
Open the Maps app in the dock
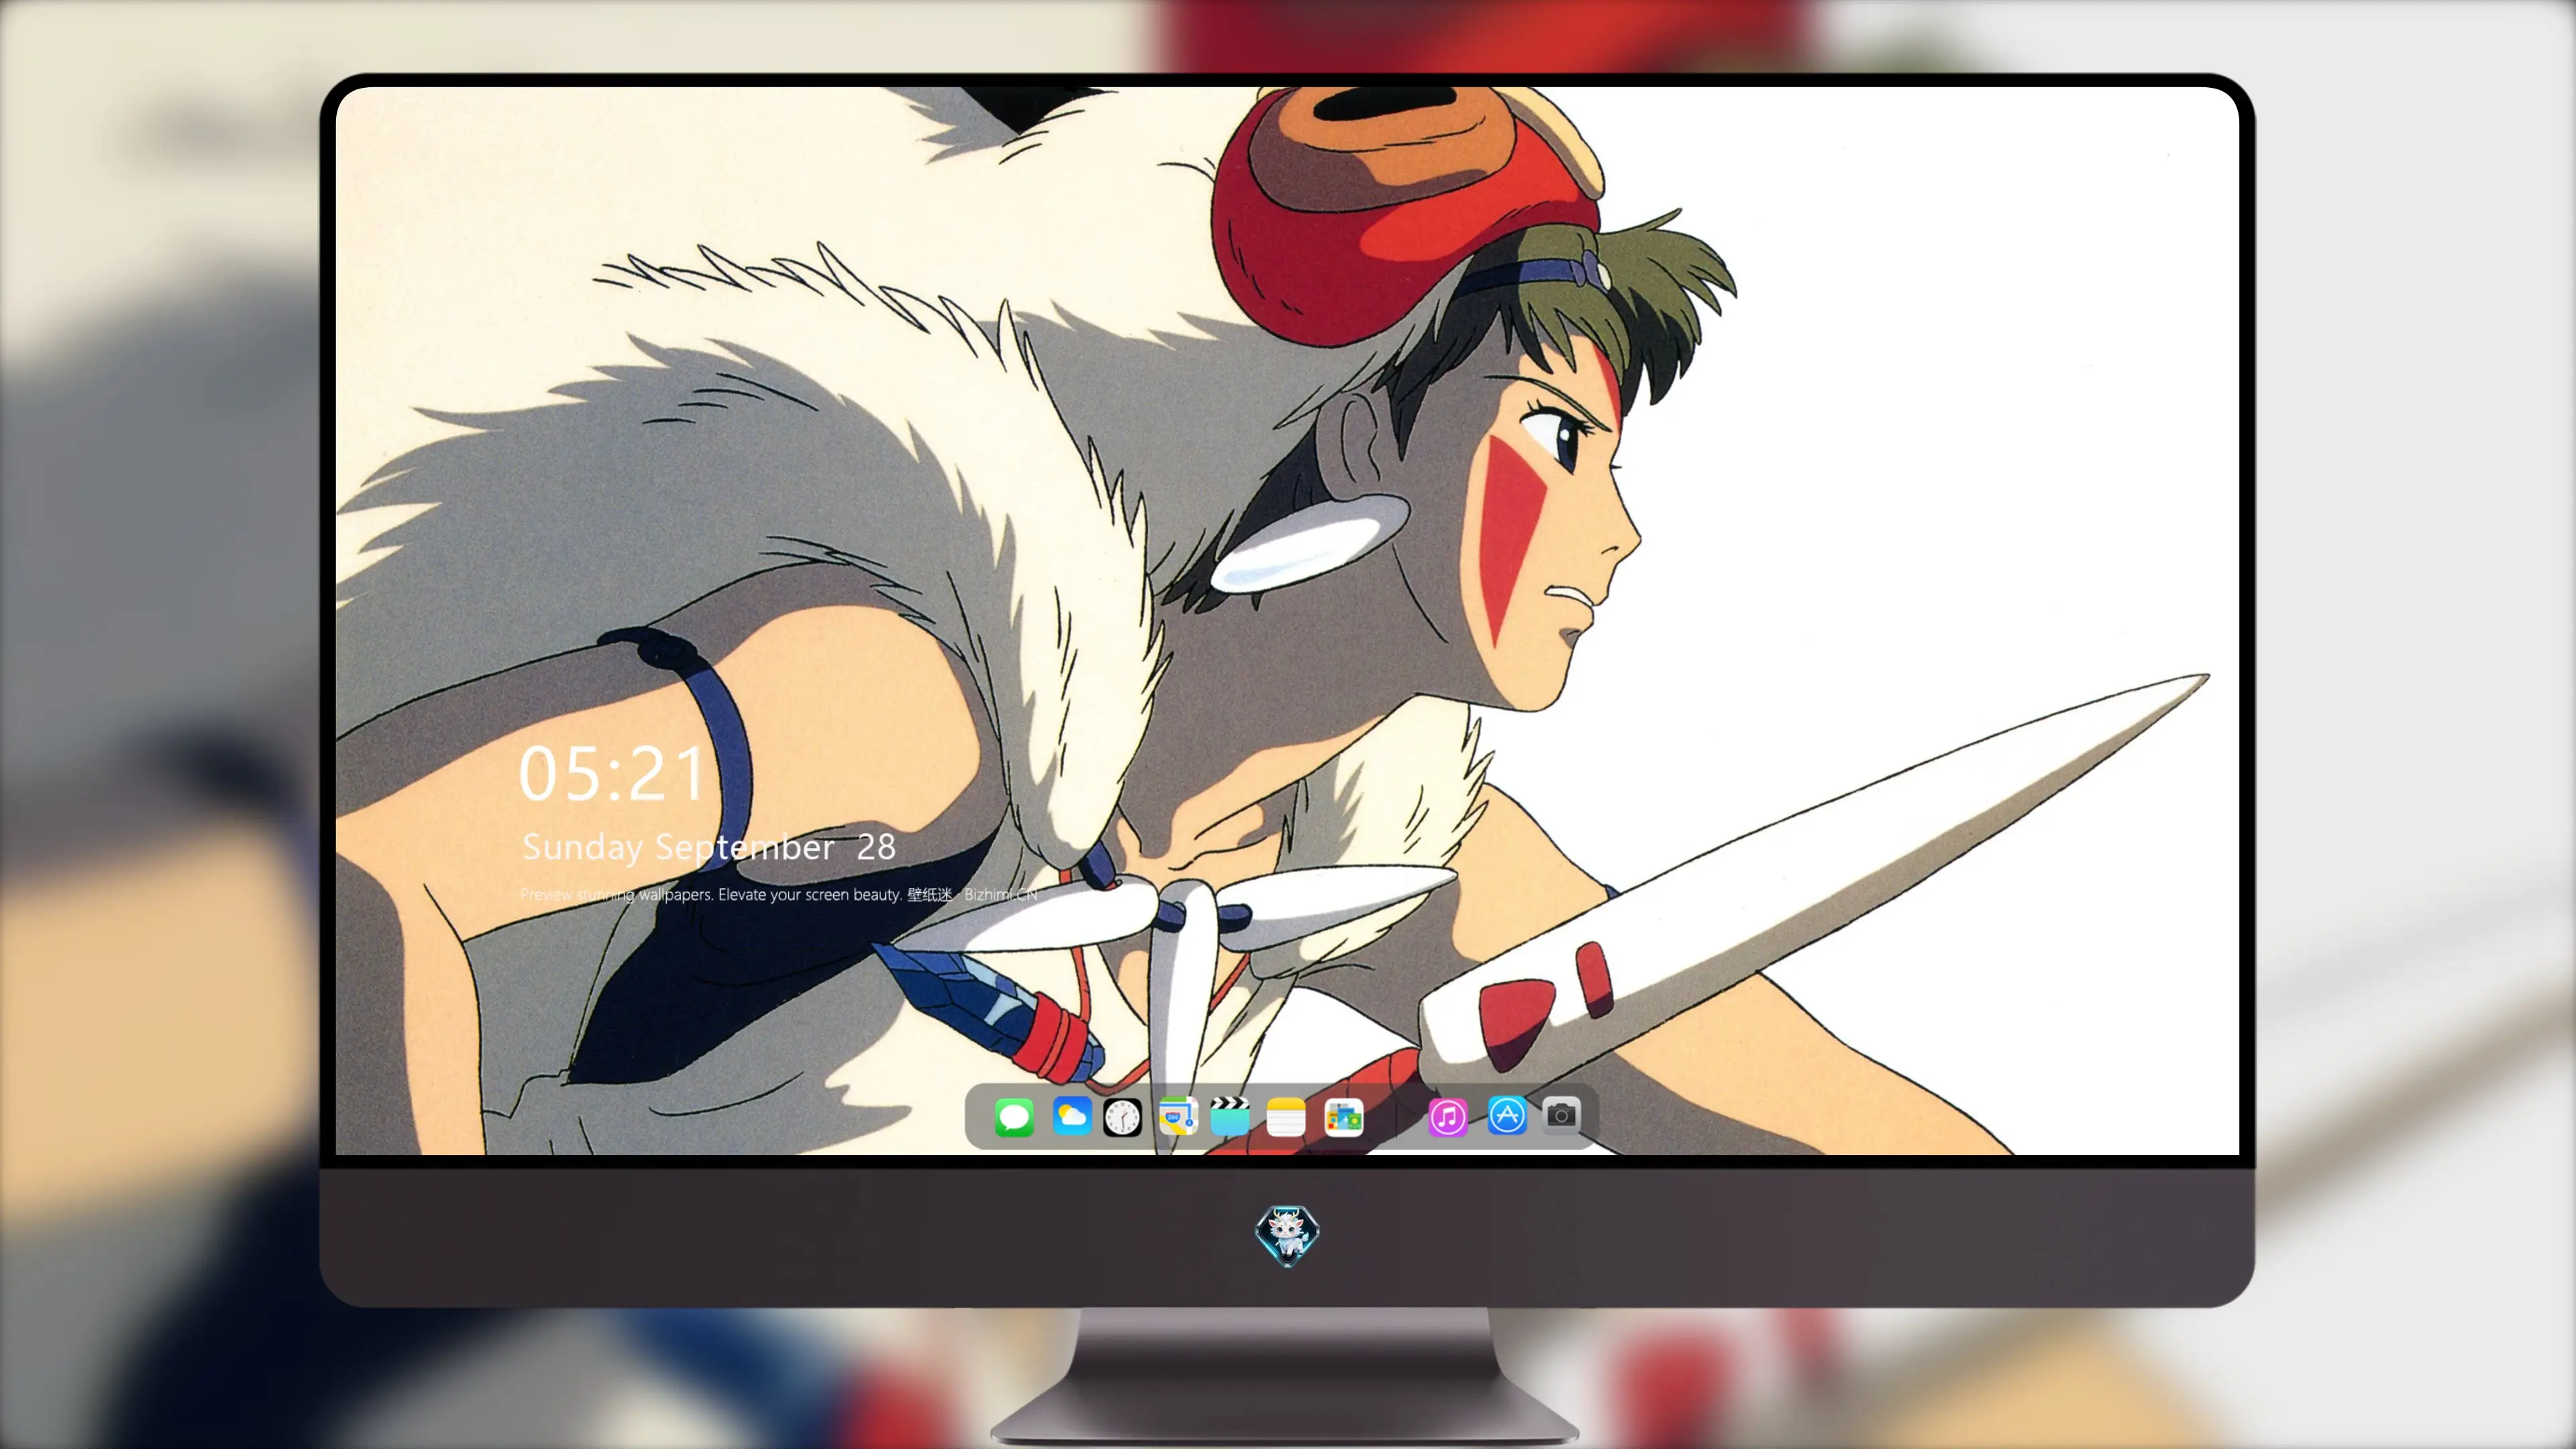[x=1178, y=1116]
